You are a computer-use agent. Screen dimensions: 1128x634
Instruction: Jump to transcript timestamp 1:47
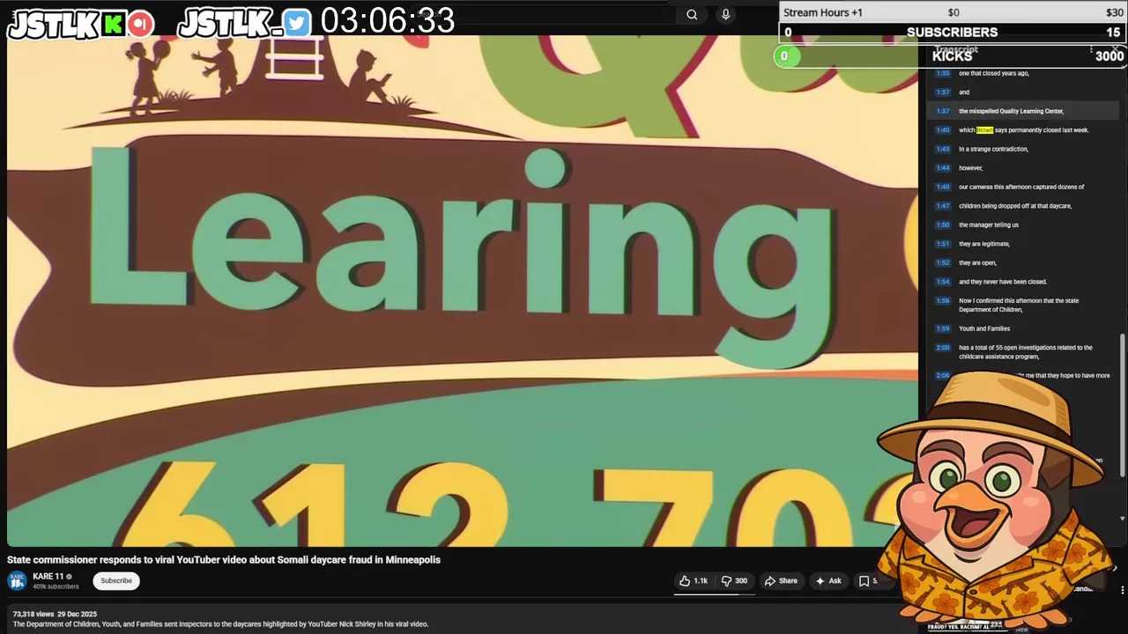pos(943,206)
